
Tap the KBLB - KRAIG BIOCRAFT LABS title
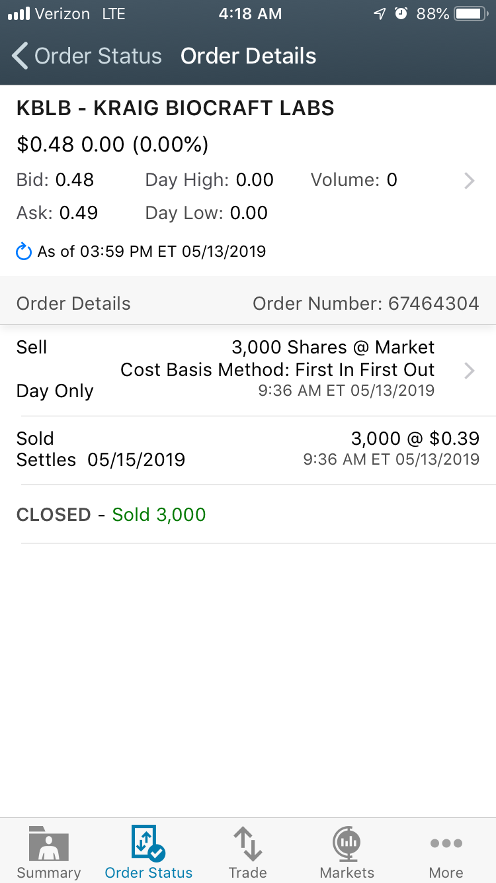click(175, 109)
